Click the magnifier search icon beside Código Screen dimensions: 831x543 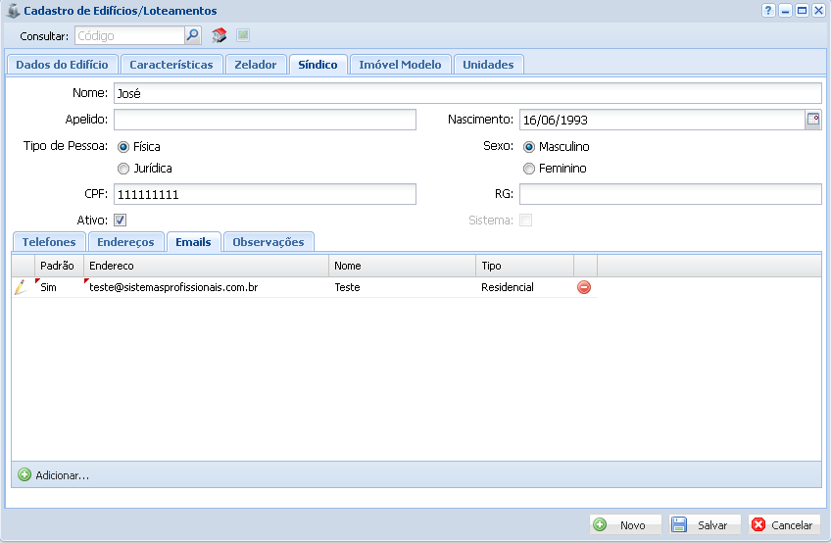pos(193,35)
